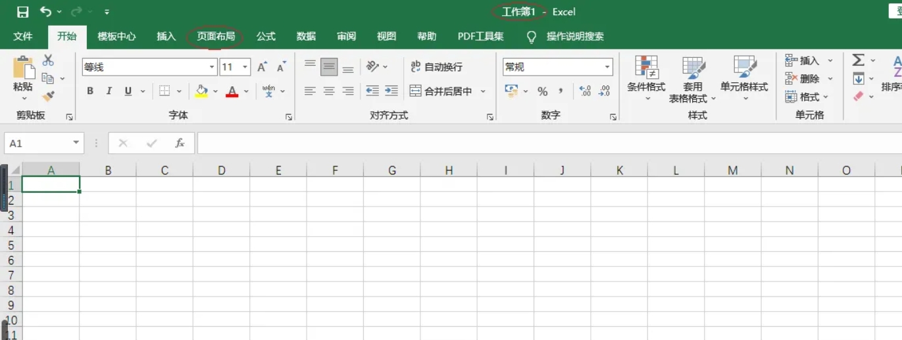Open 条件格式 conditional formatting
Screen dimensions: 902x340
pyautogui.click(x=646, y=79)
